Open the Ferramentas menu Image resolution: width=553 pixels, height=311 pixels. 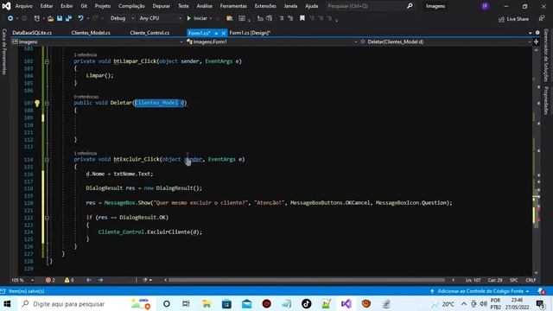233,6
